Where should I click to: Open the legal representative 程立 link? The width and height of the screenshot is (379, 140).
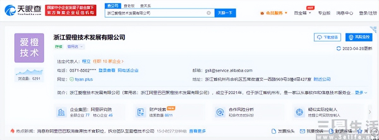tap(86, 62)
